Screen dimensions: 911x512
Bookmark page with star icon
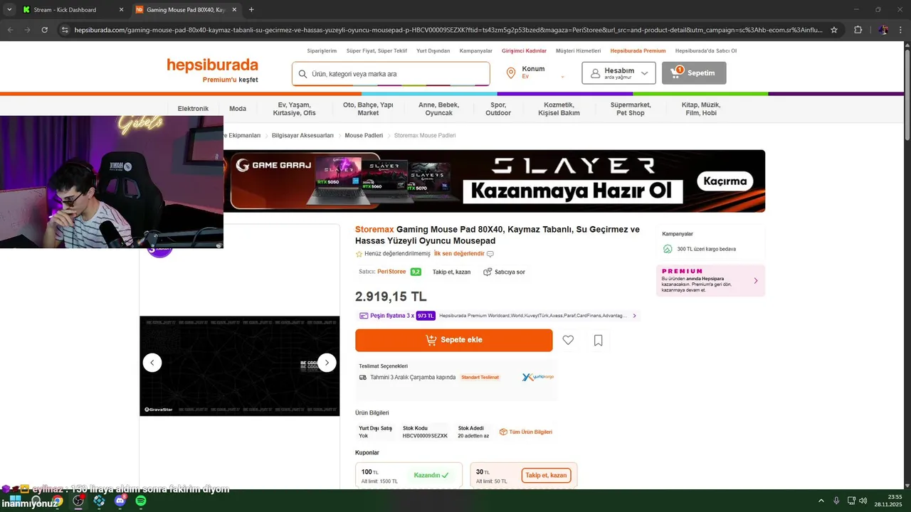coord(834,30)
